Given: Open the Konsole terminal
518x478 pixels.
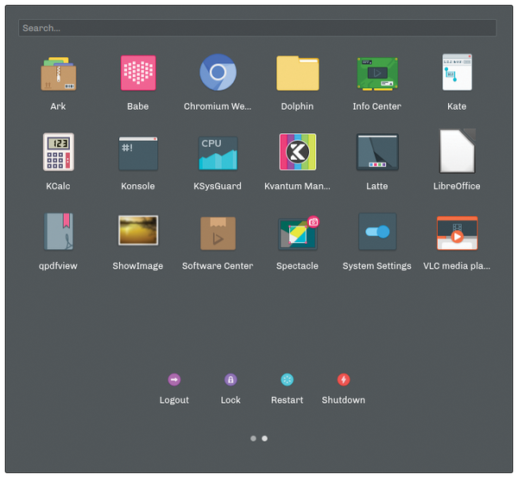Looking at the screenshot, I should tap(138, 153).
